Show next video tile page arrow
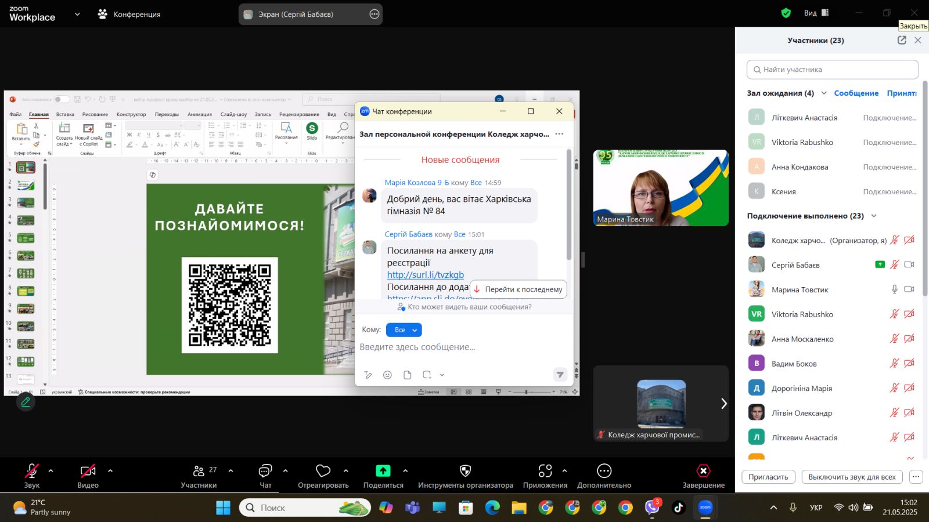929x522 pixels. (723, 404)
